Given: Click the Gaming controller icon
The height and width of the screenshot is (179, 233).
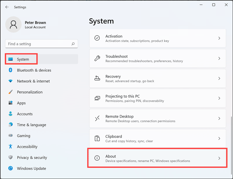Looking at the screenshot, I should tap(10, 135).
